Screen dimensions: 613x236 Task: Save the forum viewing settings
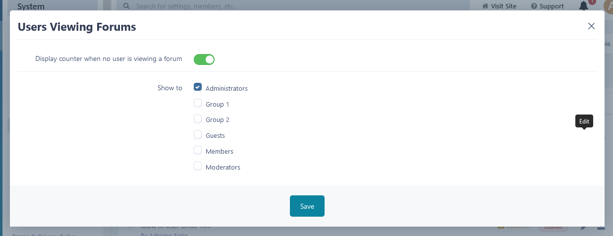[307, 206]
